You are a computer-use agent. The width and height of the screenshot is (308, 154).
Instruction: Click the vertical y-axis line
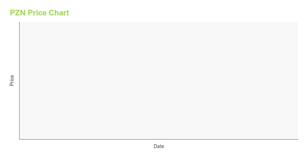tap(20, 80)
